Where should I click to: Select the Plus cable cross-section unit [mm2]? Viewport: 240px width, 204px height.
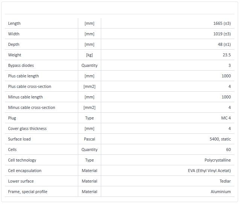[x=90, y=86]
